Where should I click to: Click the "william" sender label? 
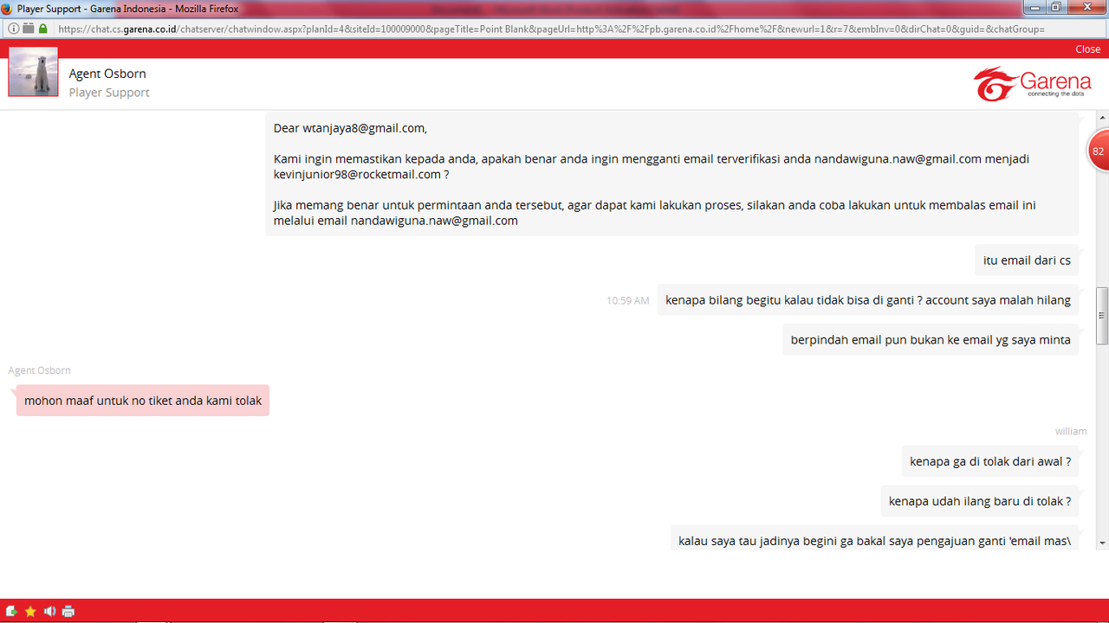[1071, 431]
